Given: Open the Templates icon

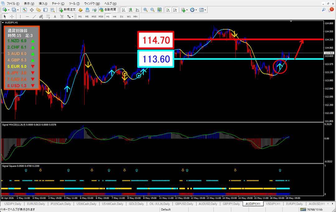Looking at the screenshot, I should coord(201,10).
